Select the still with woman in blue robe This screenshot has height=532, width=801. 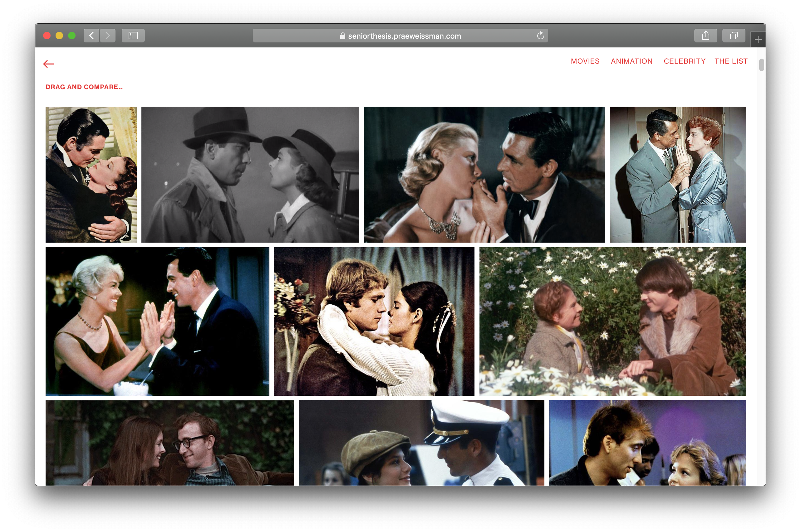click(677, 175)
